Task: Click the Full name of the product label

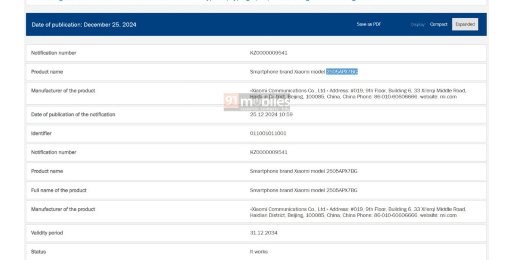Action: (59, 190)
